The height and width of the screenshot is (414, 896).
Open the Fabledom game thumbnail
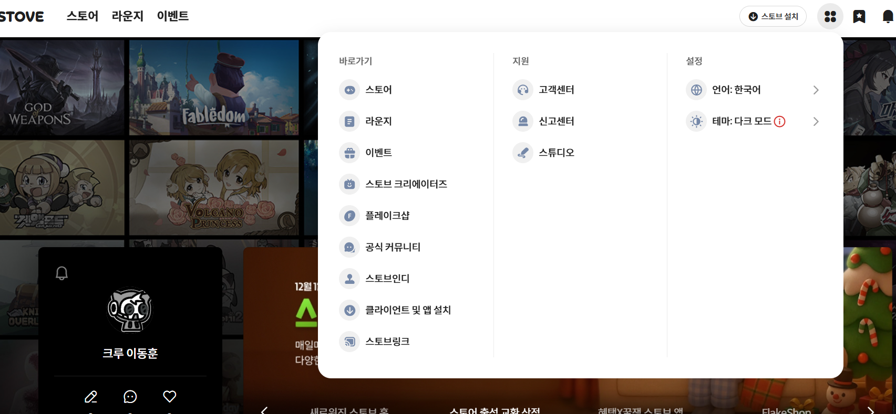[x=214, y=88]
